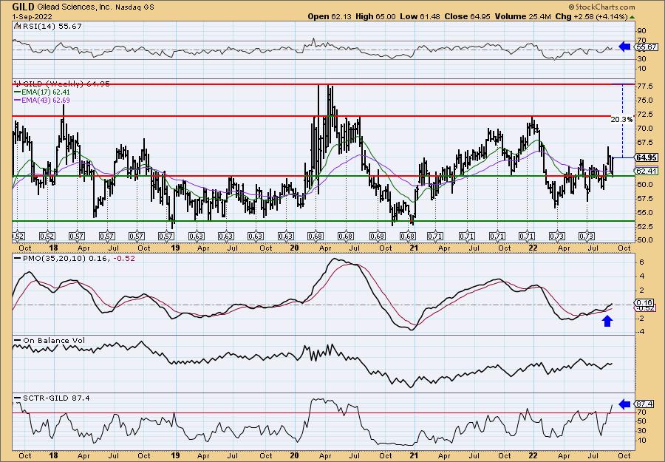
Task: Click the 50 level on SCTR axis
Action: tap(642, 421)
